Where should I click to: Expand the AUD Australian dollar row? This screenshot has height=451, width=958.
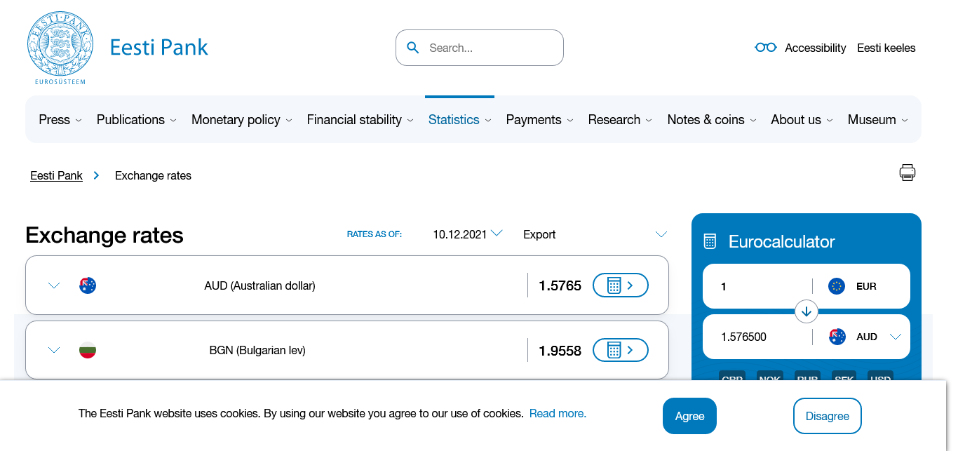(54, 285)
